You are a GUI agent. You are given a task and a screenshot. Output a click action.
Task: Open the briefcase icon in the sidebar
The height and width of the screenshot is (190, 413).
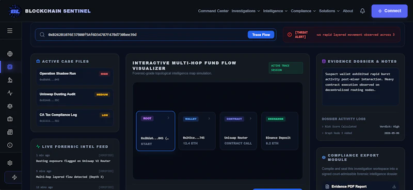pos(10,119)
